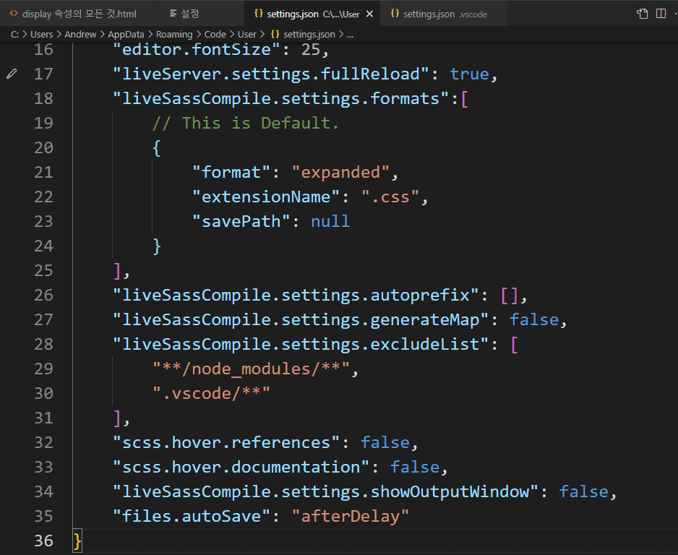Click the "scss.hover.references" key

tap(226, 442)
